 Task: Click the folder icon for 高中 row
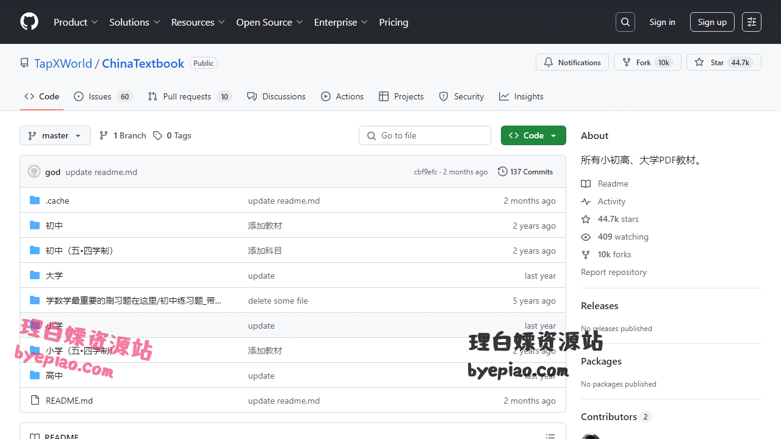[x=35, y=376]
